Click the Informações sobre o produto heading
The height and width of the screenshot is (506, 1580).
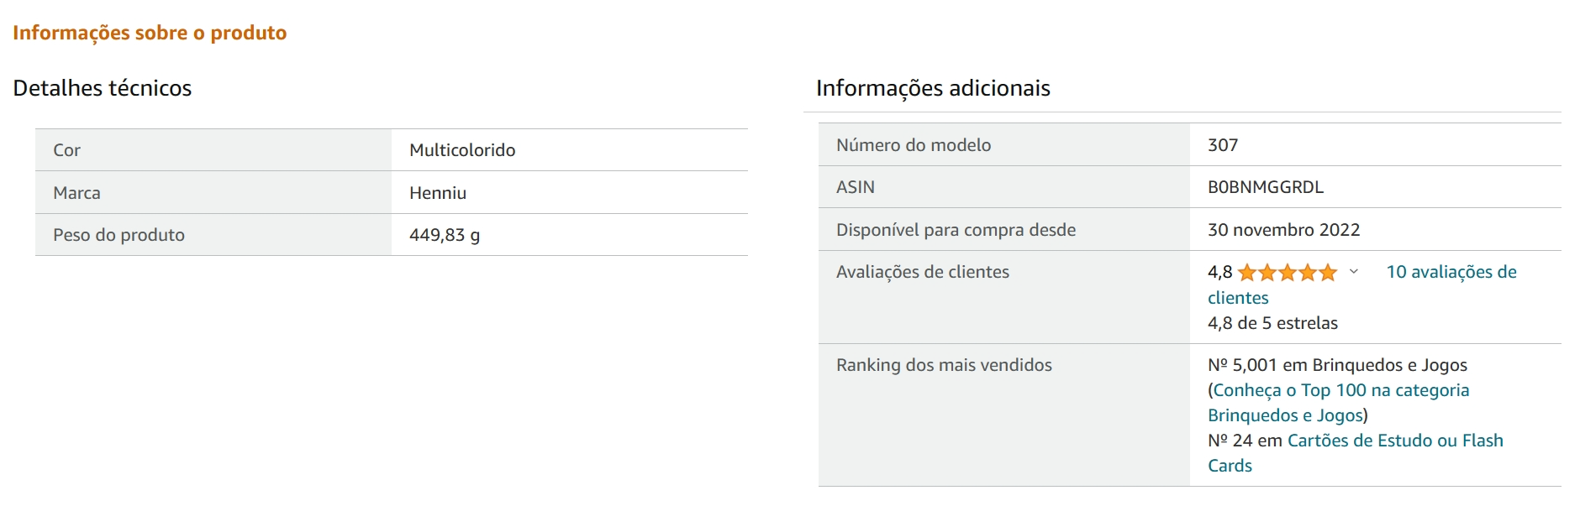coord(150,33)
